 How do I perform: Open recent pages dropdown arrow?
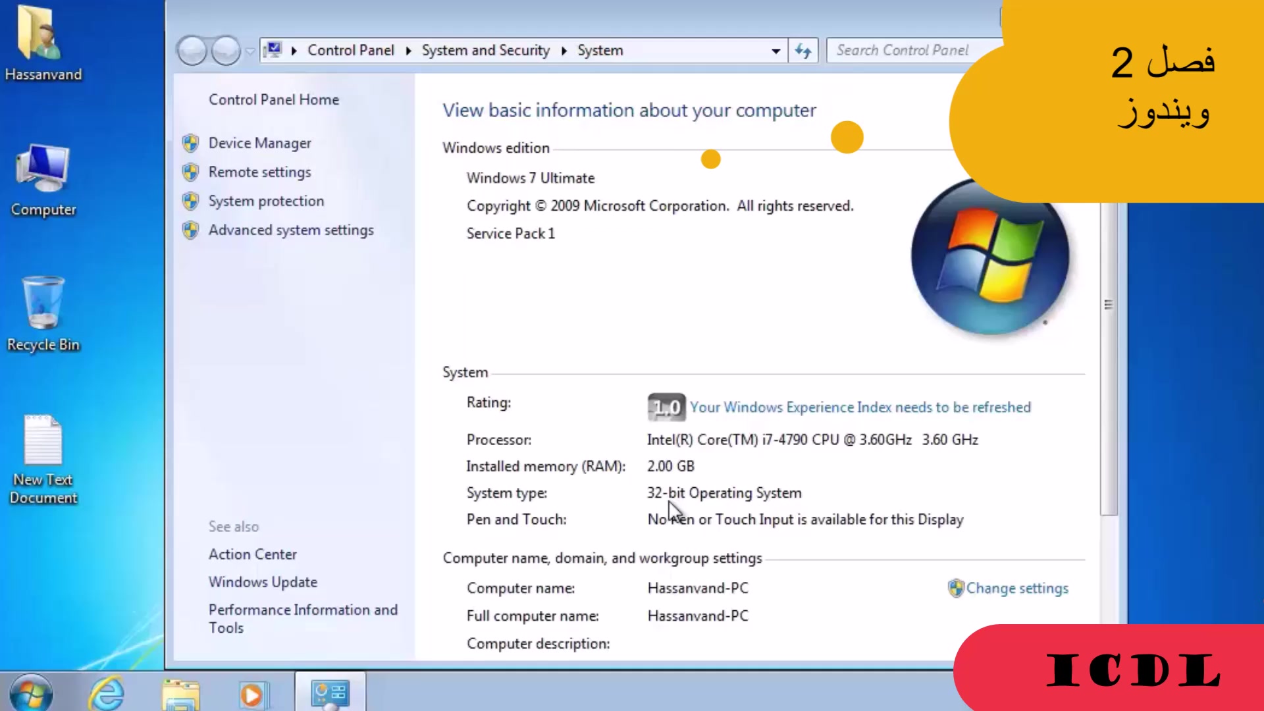250,51
